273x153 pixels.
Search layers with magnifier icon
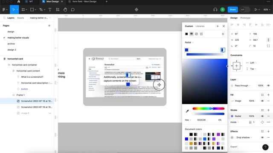[x=4, y=18]
